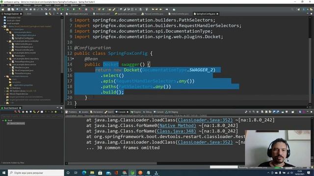Collapse the demo project node
Image resolution: width=314 pixels, height=176 pixels.
(2, 26)
